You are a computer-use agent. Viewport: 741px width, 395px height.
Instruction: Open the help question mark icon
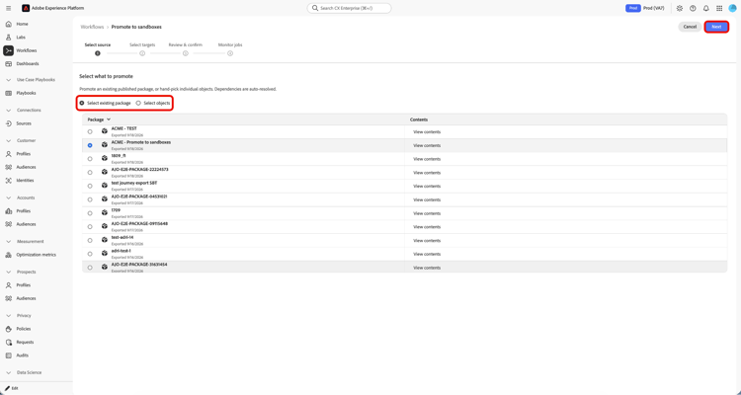click(x=693, y=8)
